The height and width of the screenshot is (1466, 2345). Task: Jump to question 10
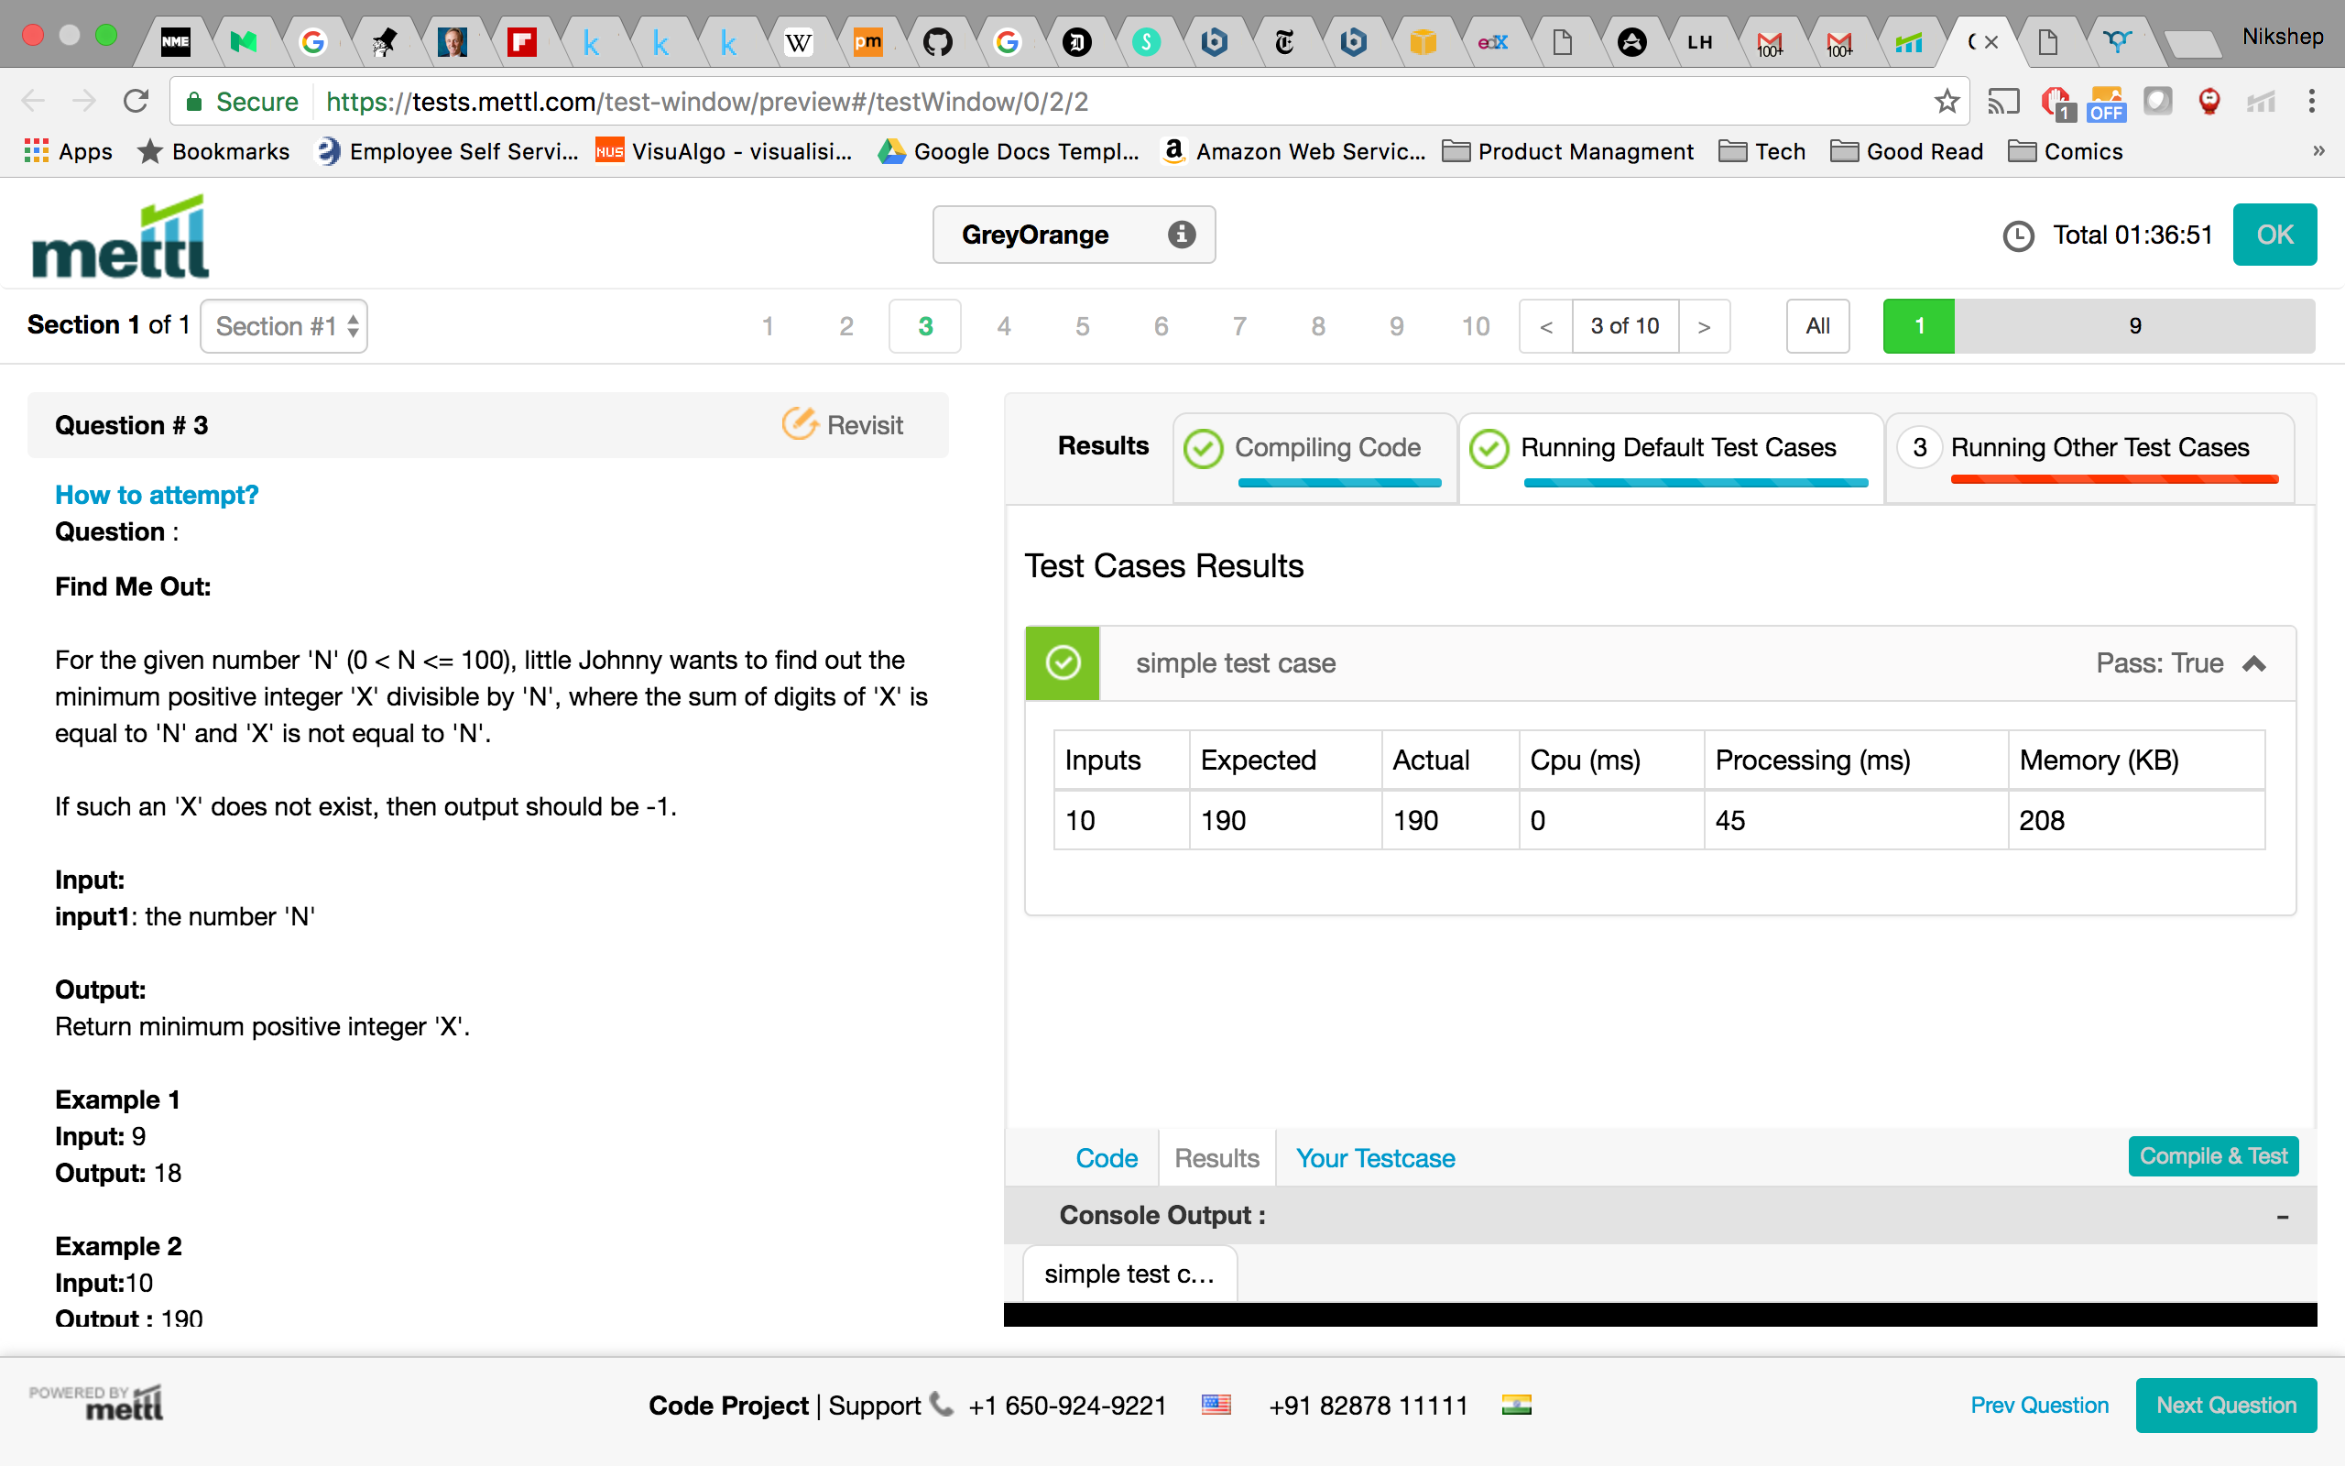[1476, 327]
